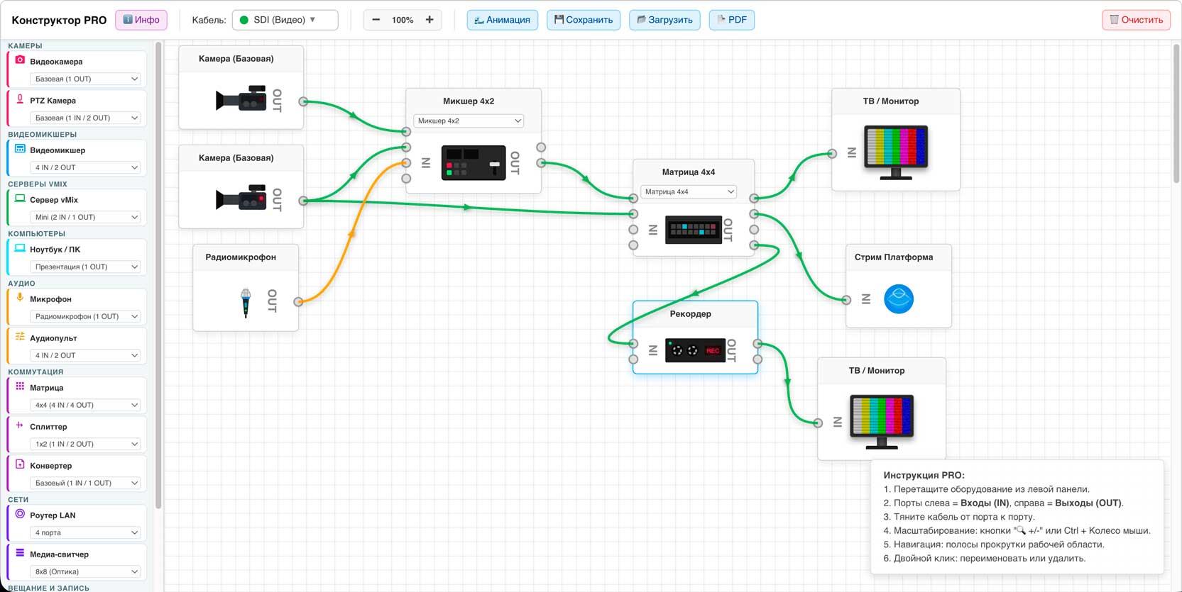The height and width of the screenshot is (592, 1182).
Task: Open the Матрица 4x4 dropdown on canvas node
Action: coord(689,192)
